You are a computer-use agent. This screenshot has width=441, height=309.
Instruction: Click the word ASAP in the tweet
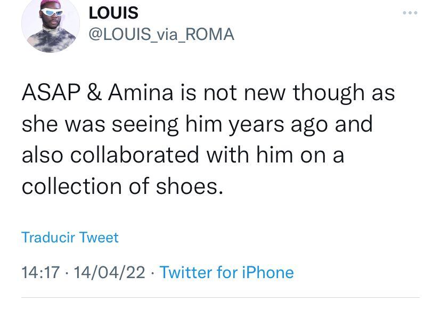[51, 93]
